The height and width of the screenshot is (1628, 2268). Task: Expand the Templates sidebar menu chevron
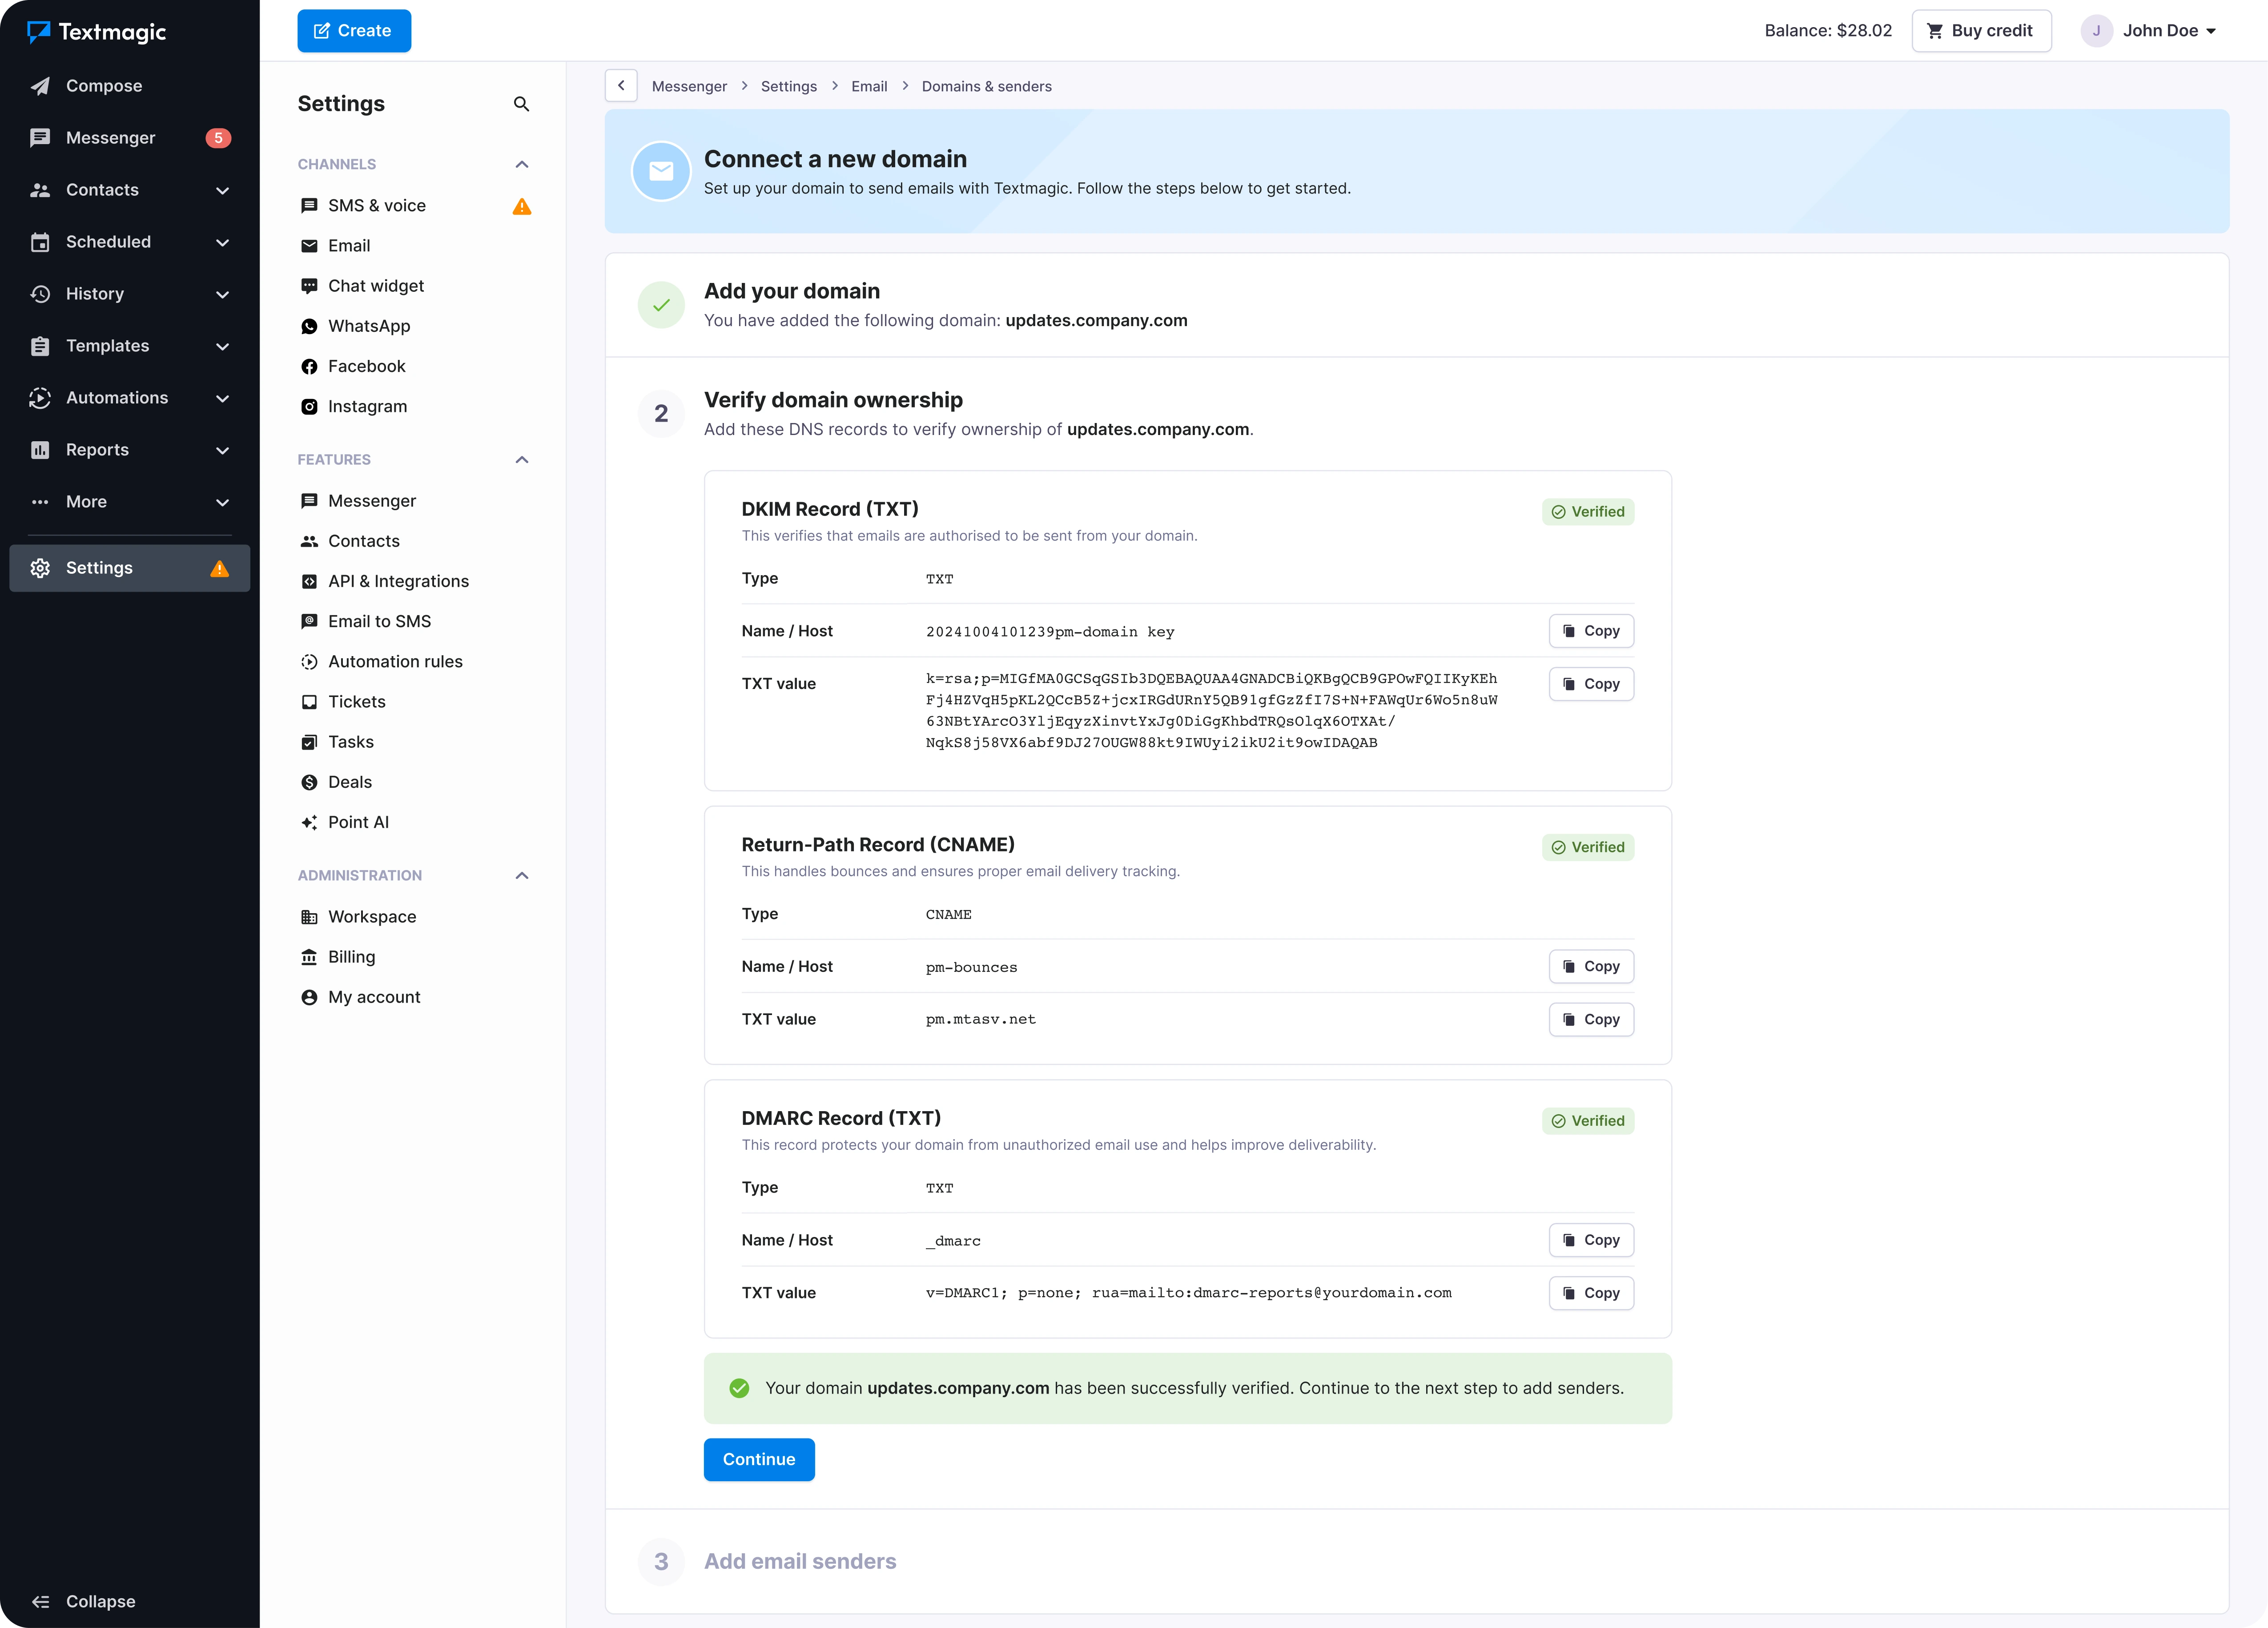(x=222, y=346)
